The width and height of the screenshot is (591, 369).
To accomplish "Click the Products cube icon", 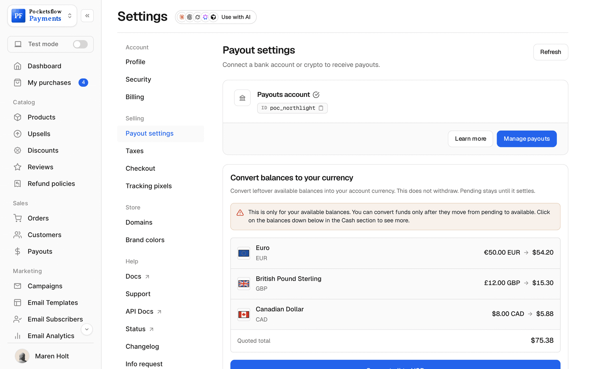I will (18, 117).
